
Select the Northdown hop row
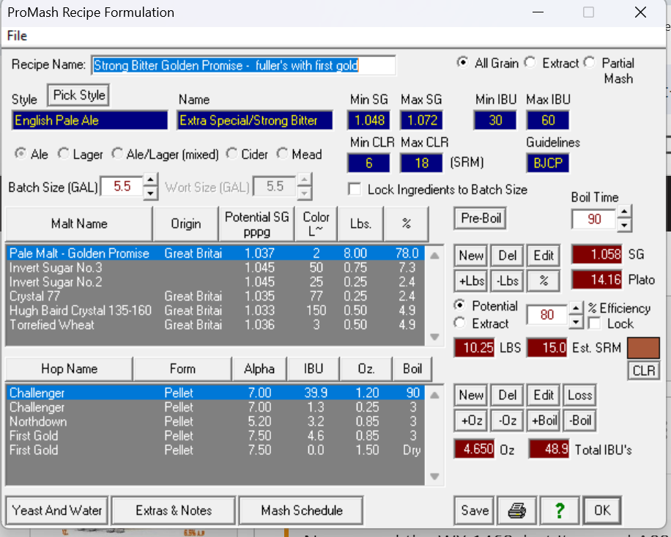tap(215, 421)
